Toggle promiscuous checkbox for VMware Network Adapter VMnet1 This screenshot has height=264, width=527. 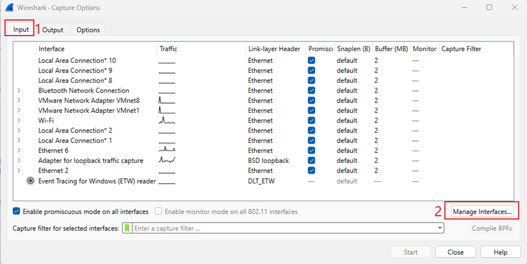(x=311, y=110)
